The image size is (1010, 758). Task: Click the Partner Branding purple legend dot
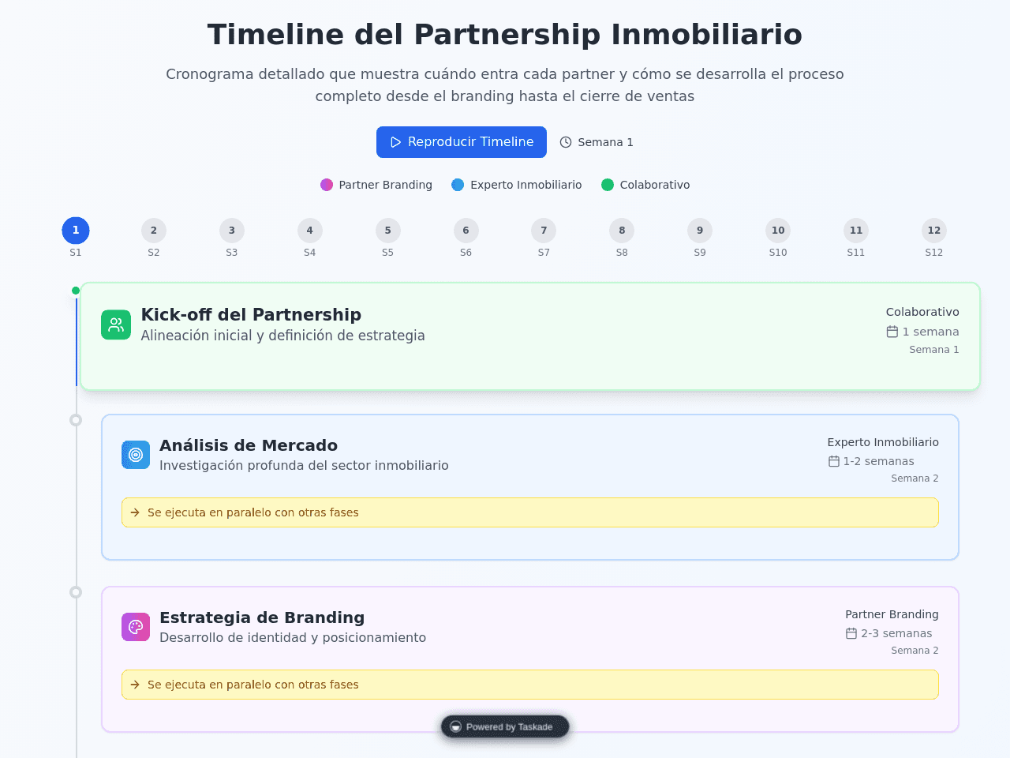point(327,185)
